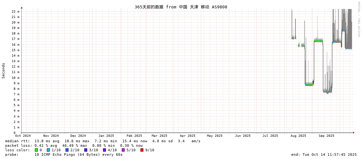Click the Oct 2024 x-axis label
This screenshot has height=159, width=362.
23,136
